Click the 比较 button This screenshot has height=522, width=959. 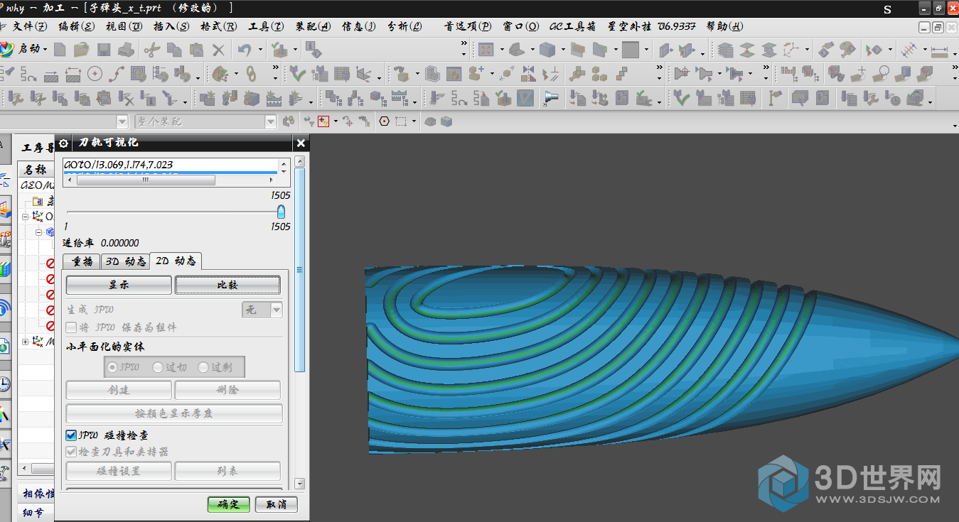pyautogui.click(x=227, y=285)
